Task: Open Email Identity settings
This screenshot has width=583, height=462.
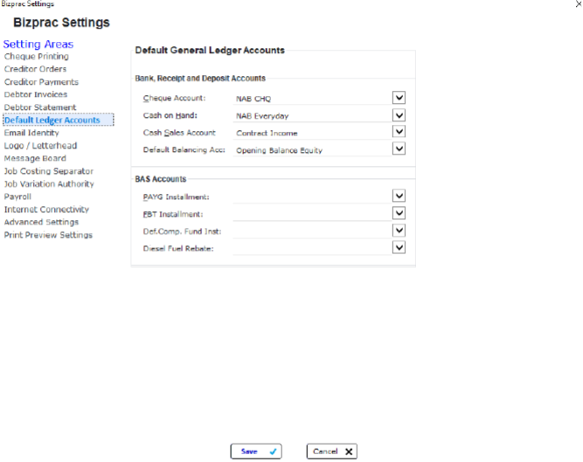Action: click(x=31, y=133)
